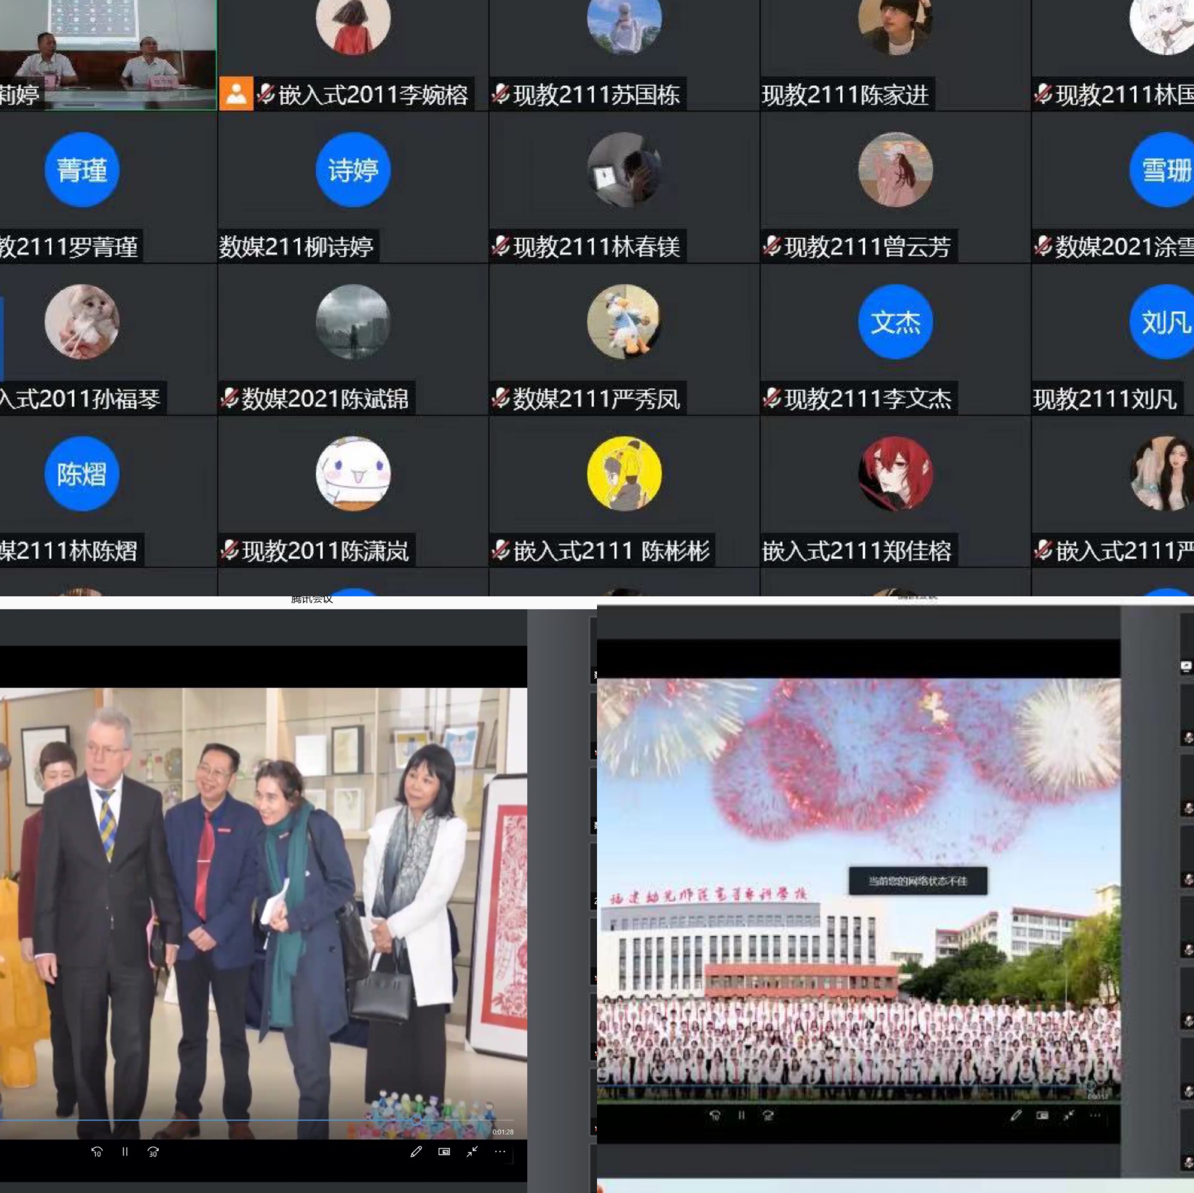The height and width of the screenshot is (1193, 1194).
Task: Skip back 10 seconds in left video player
Action: [97, 1152]
